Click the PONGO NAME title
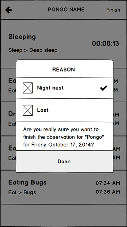The width and height of the screenshot is (127, 227). pos(66,10)
